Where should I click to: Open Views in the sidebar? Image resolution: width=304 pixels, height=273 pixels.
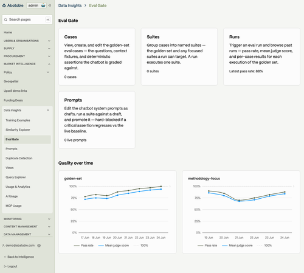click(10, 168)
